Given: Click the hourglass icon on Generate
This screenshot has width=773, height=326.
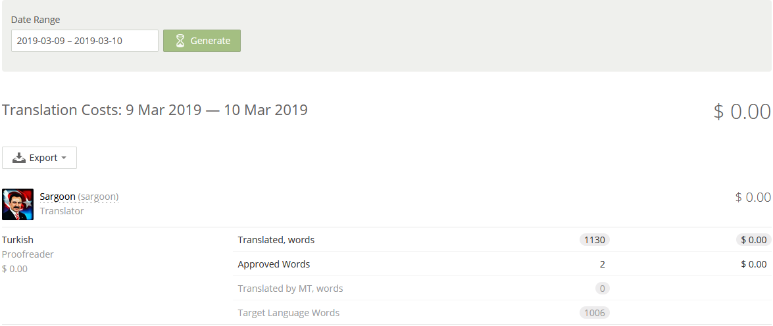Looking at the screenshot, I should tap(180, 41).
